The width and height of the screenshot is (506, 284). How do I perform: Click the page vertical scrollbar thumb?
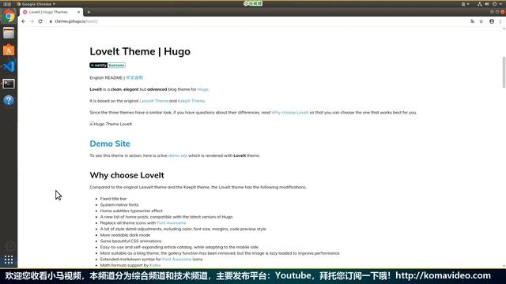504,72
